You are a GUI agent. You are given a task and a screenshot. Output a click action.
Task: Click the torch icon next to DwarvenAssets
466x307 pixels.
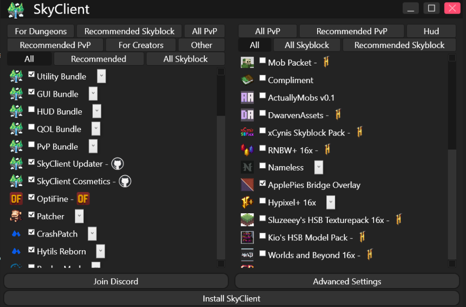coord(337,115)
